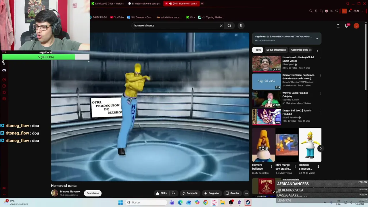Viewport: 368px width, 207px height.
Task: Open the browser main menu lines icon
Action: click(x=363, y=11)
